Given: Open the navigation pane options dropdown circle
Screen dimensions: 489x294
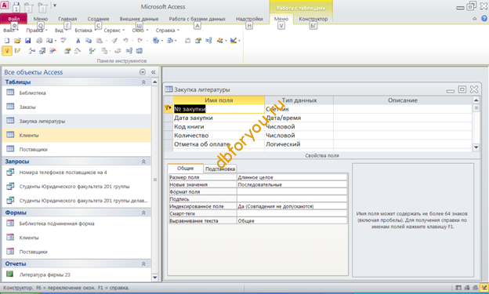Looking at the screenshot, I should (x=143, y=72).
